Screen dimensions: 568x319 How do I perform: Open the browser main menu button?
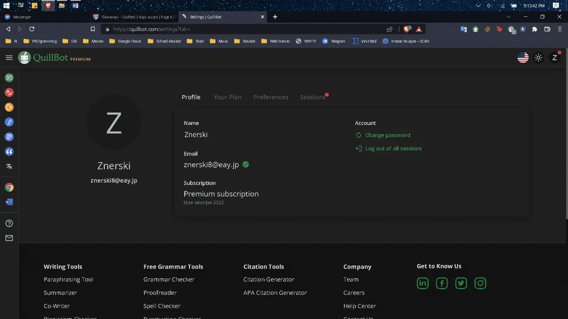tap(560, 29)
